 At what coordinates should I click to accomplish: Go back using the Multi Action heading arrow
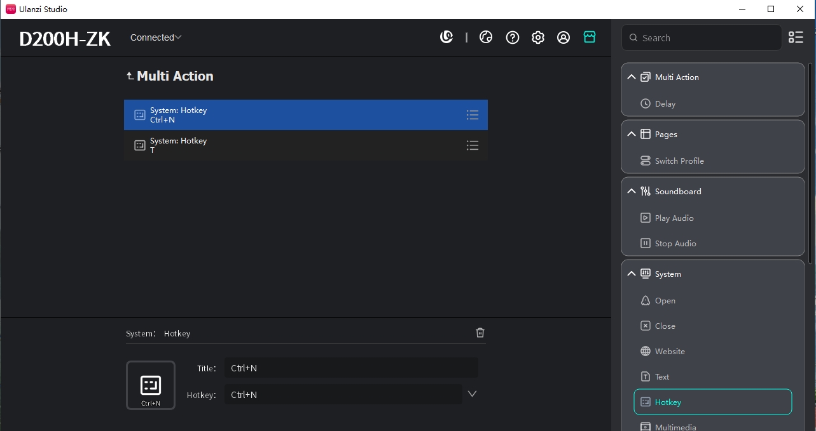tap(130, 76)
